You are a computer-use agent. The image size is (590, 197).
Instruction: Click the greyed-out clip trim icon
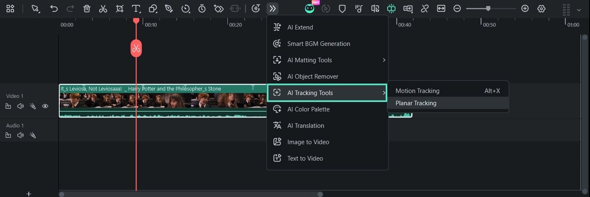click(x=235, y=9)
